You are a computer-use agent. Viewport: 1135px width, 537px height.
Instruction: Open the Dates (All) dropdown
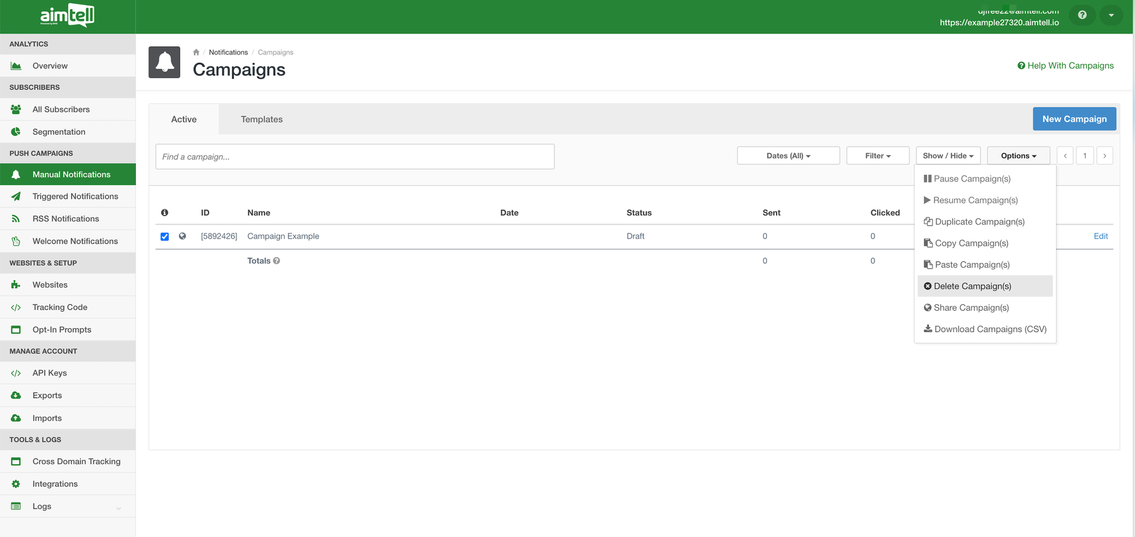click(788, 156)
